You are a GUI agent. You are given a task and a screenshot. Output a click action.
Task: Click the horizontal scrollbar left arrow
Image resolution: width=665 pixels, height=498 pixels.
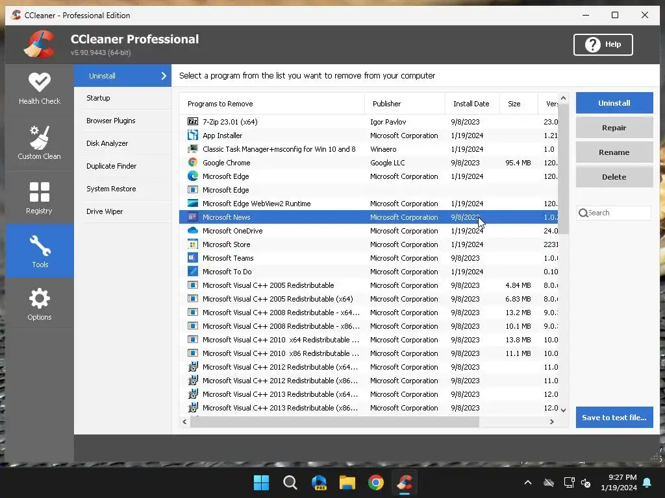(184, 421)
